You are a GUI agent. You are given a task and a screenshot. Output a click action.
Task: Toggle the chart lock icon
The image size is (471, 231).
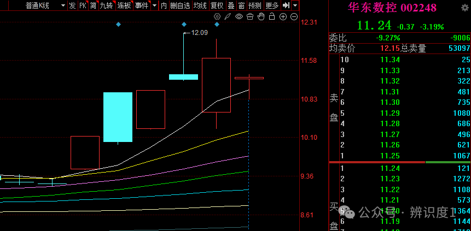(272, 16)
